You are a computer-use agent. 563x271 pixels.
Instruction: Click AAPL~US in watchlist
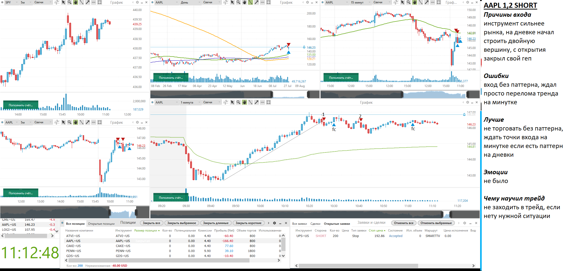point(28,224)
